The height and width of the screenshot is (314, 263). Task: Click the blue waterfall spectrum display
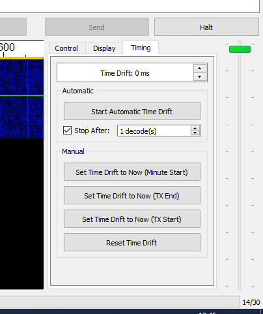click(x=21, y=99)
